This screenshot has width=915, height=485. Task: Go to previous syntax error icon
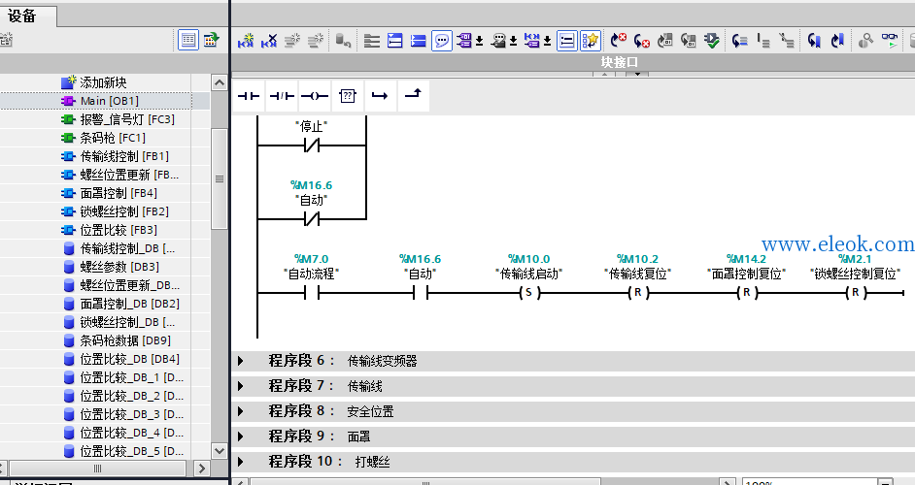(642, 40)
